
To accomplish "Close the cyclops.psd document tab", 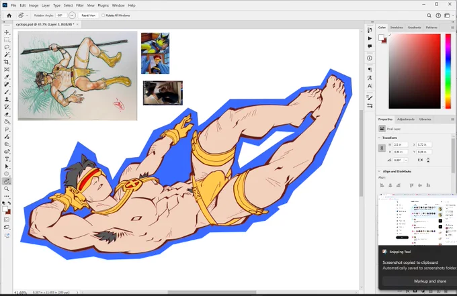I will (77, 24).
